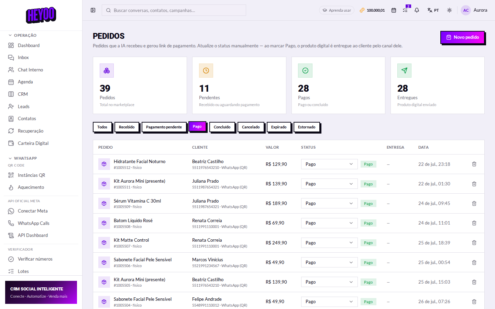Viewport: 495px width, 309px height.
Task: Open the task checklist icon with badge
Action: 405,10
